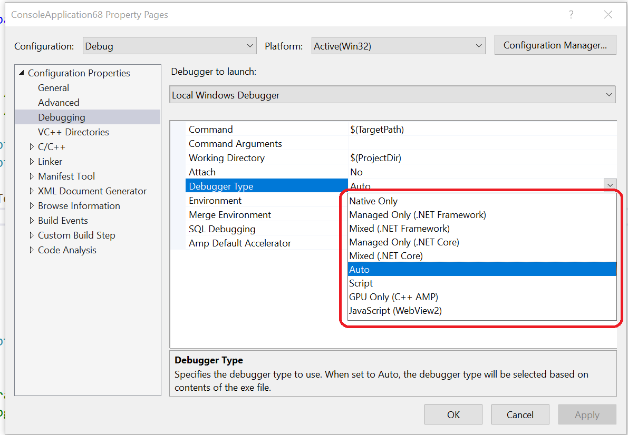
Task: Open the Platform dropdown showing Active(Win32)
Action: pos(399,46)
